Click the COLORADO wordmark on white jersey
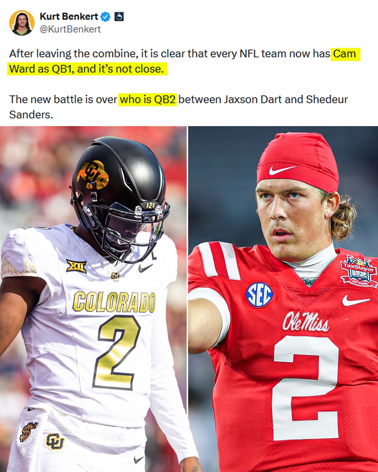The height and width of the screenshot is (472, 378). click(114, 302)
